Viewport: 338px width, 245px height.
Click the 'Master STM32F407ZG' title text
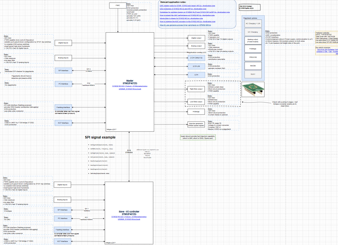coord(130,82)
